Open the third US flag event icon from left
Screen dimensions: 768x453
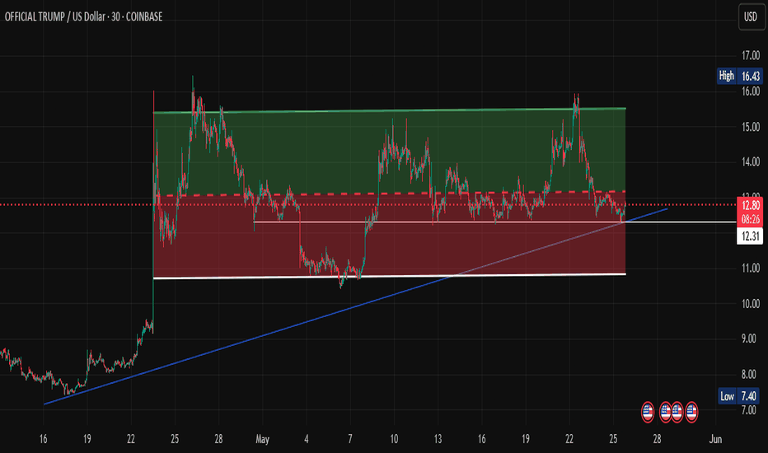677,412
